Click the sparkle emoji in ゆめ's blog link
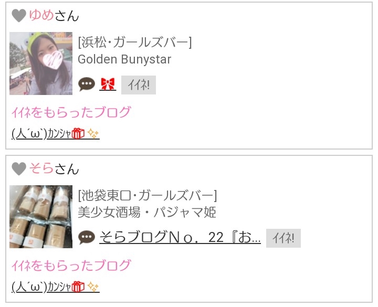This screenshot has height=307, width=378. coord(93,133)
